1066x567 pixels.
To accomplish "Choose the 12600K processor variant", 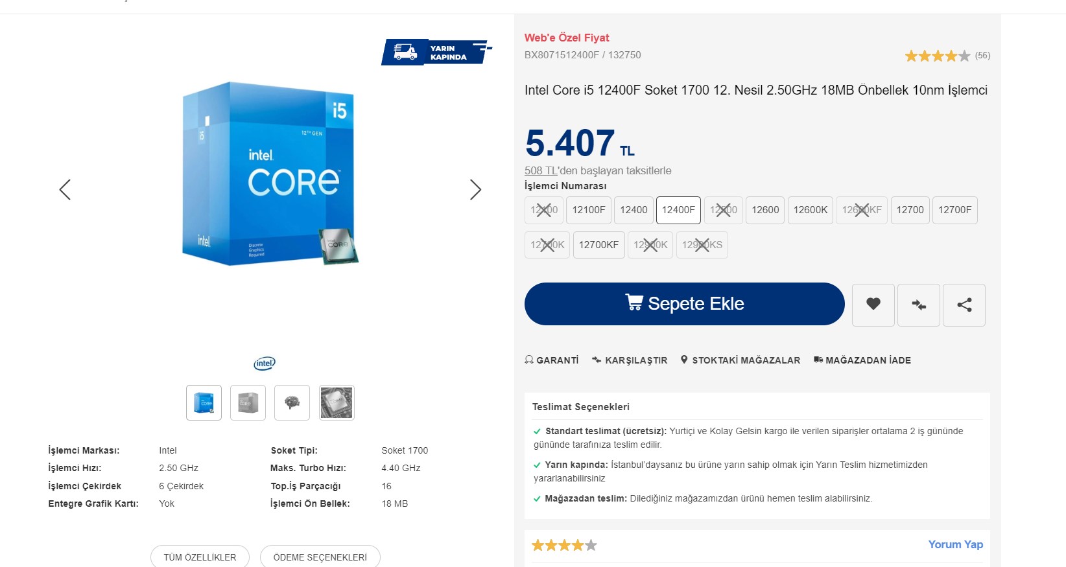I will coord(810,210).
